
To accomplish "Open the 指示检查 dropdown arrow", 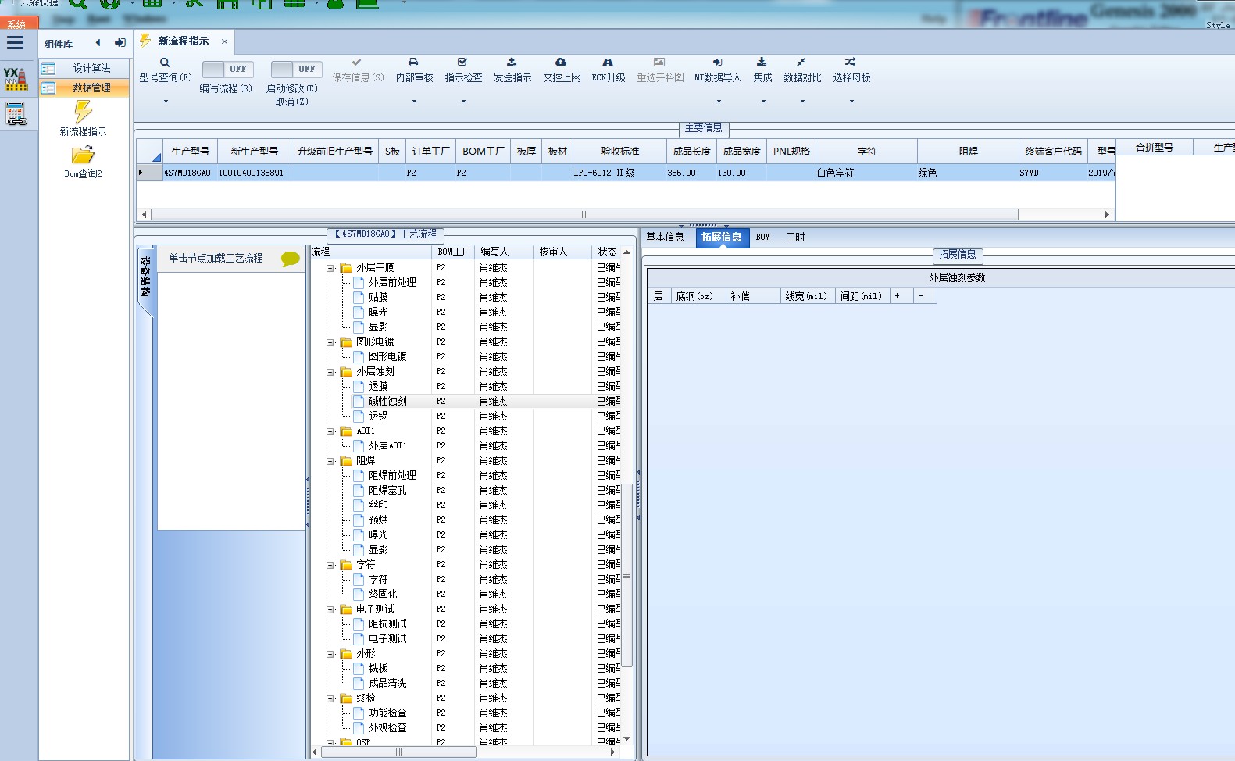I will pos(463,102).
